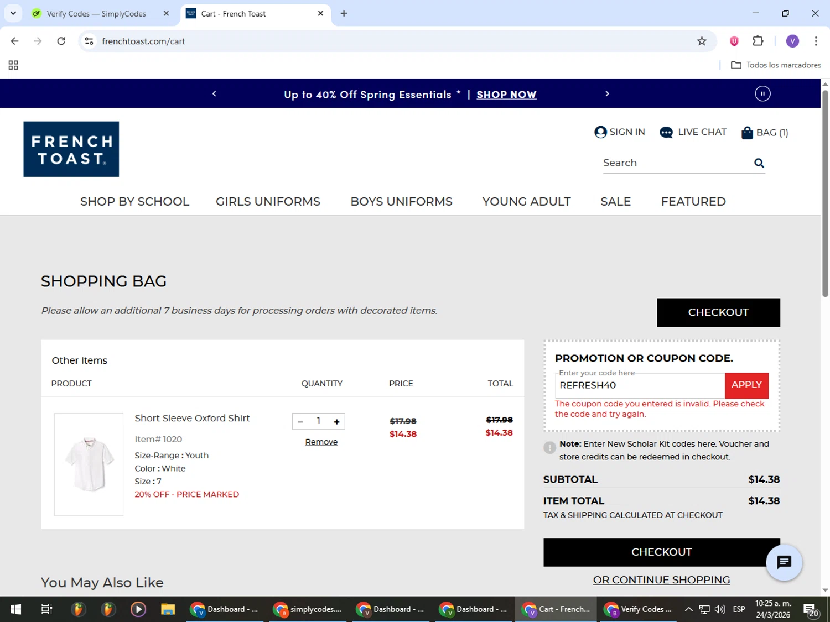The width and height of the screenshot is (830, 622).
Task: Open the taskbar notification center
Action: (811, 610)
